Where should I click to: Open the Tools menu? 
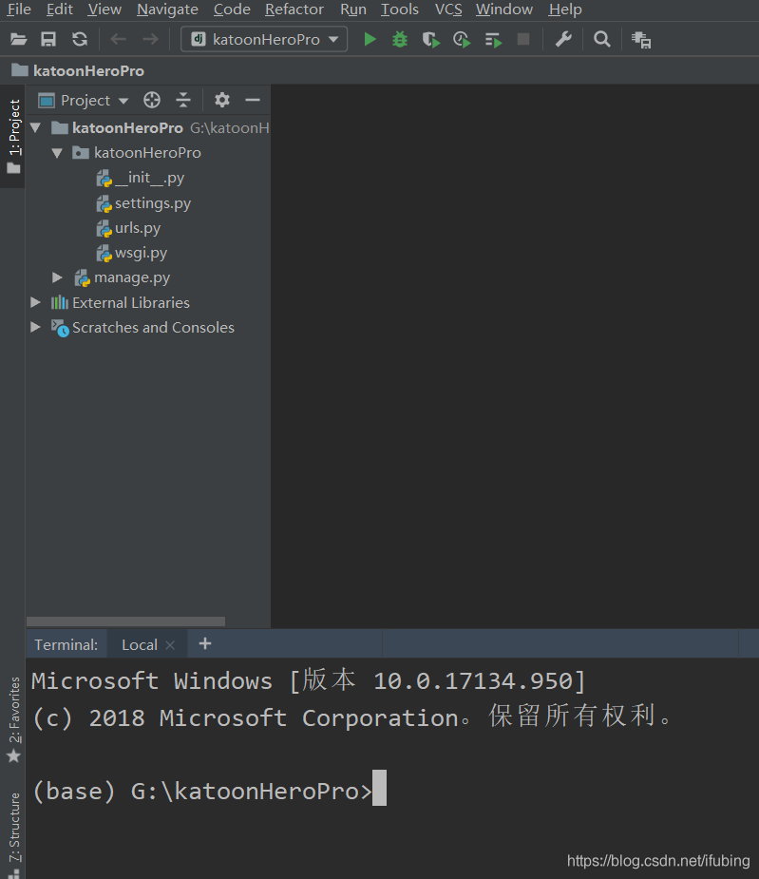400,10
